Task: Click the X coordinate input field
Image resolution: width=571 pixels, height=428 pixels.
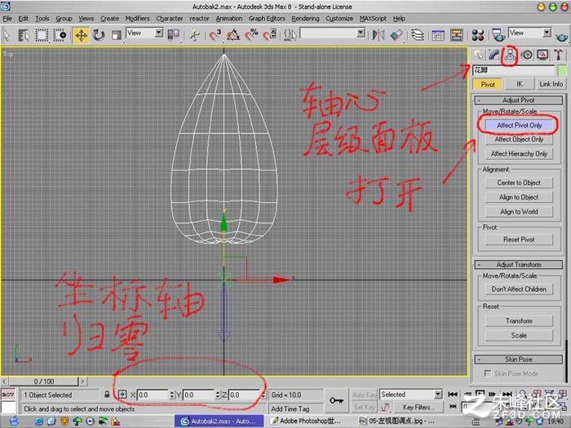Action: 153,395
